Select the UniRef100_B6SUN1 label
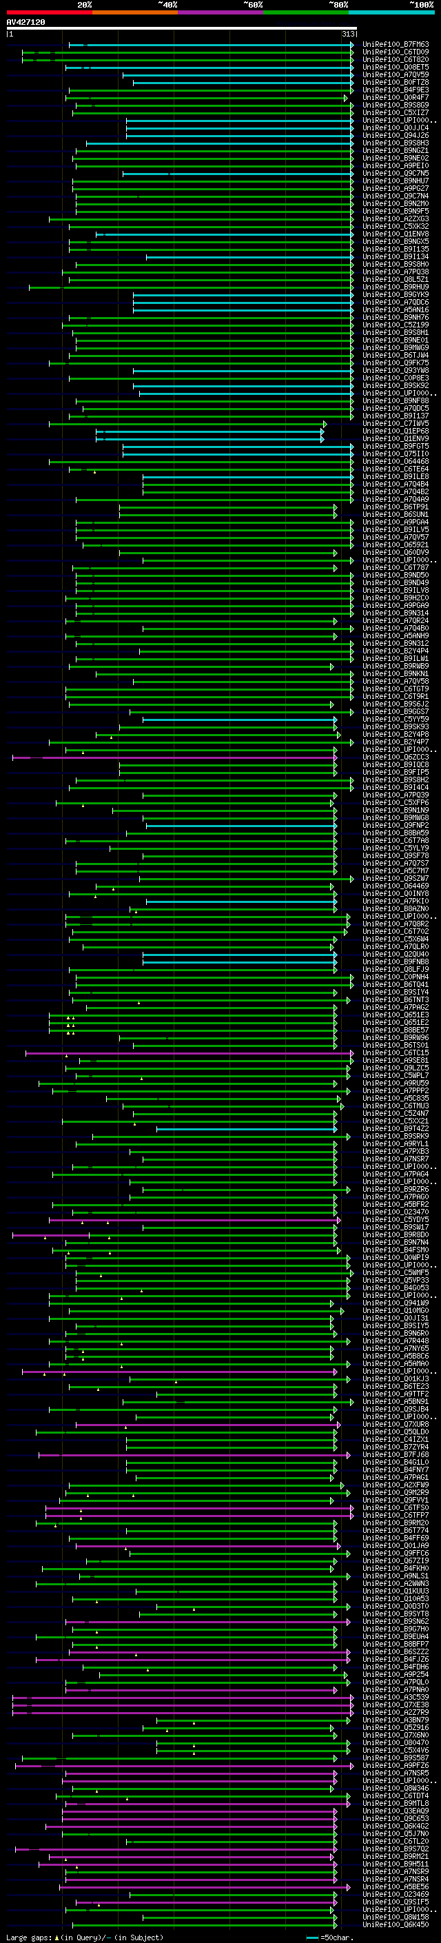441x1943 pixels. tap(396, 514)
